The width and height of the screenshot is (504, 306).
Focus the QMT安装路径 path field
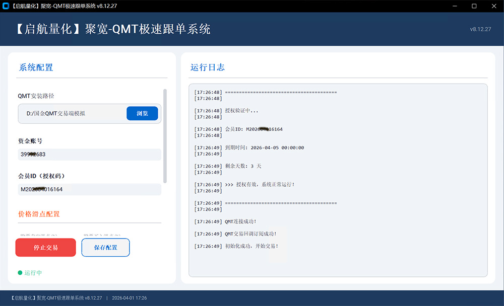72,113
